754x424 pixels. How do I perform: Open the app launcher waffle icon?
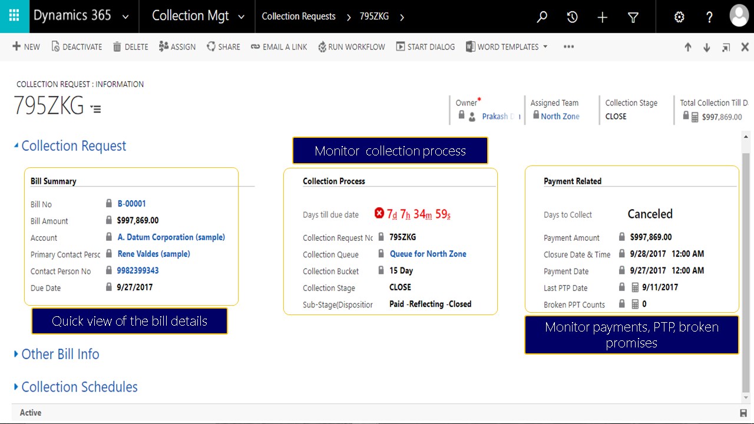pyautogui.click(x=14, y=16)
